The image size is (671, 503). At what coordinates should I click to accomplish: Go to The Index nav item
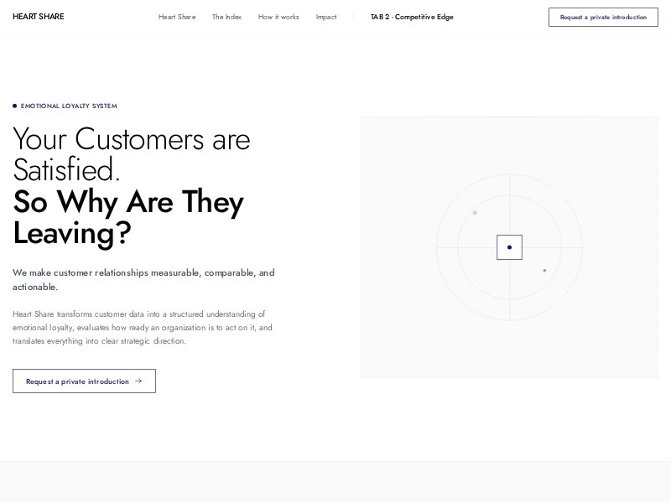point(226,17)
